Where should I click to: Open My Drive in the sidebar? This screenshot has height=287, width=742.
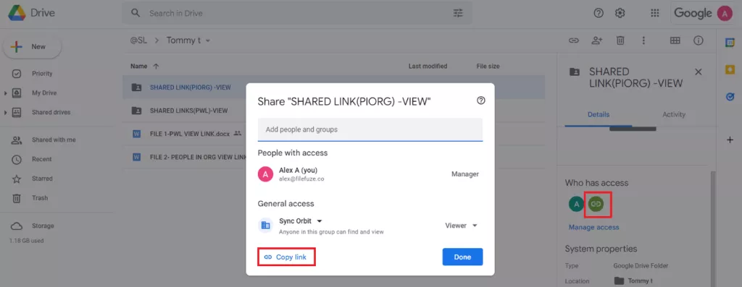[44, 93]
